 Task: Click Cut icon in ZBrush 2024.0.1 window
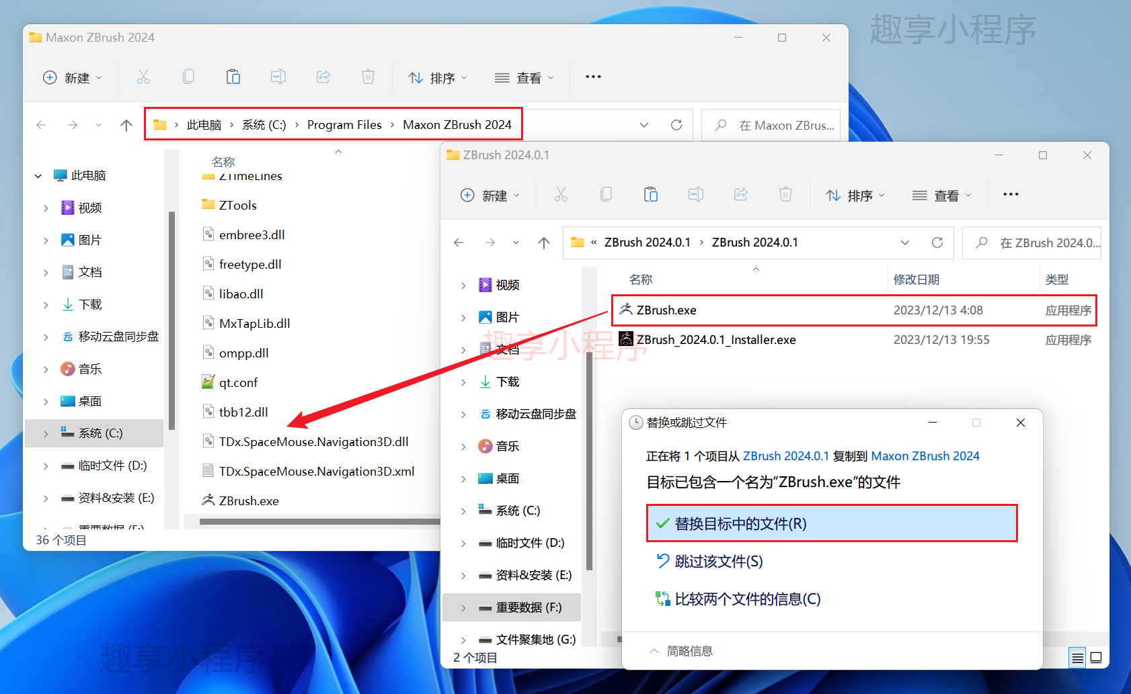tap(561, 195)
